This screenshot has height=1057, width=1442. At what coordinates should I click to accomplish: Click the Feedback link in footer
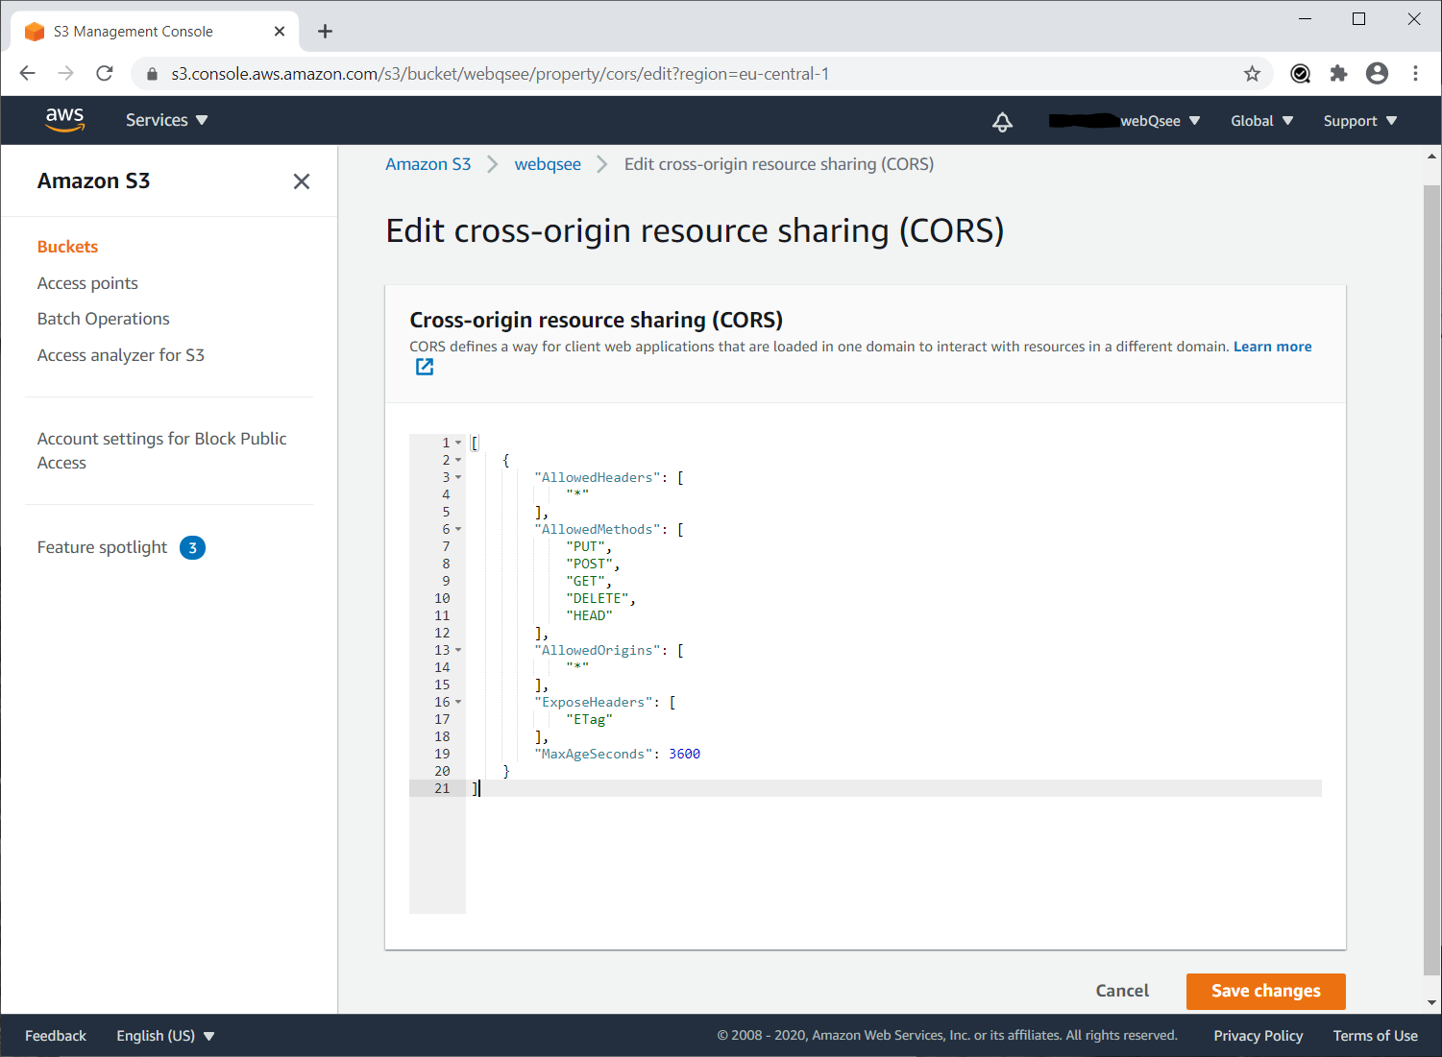click(x=56, y=1036)
